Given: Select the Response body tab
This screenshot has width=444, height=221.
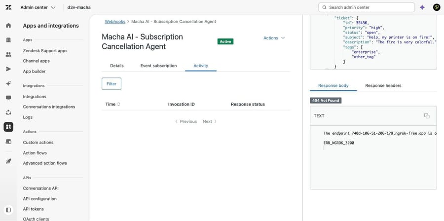Looking at the screenshot, I should coord(333,85).
